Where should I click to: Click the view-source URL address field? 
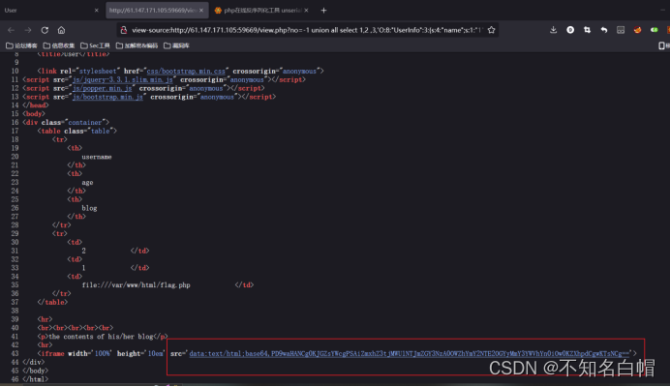[307, 30]
